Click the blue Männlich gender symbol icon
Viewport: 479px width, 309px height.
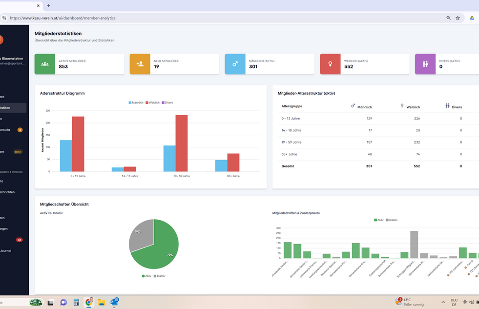pos(235,64)
